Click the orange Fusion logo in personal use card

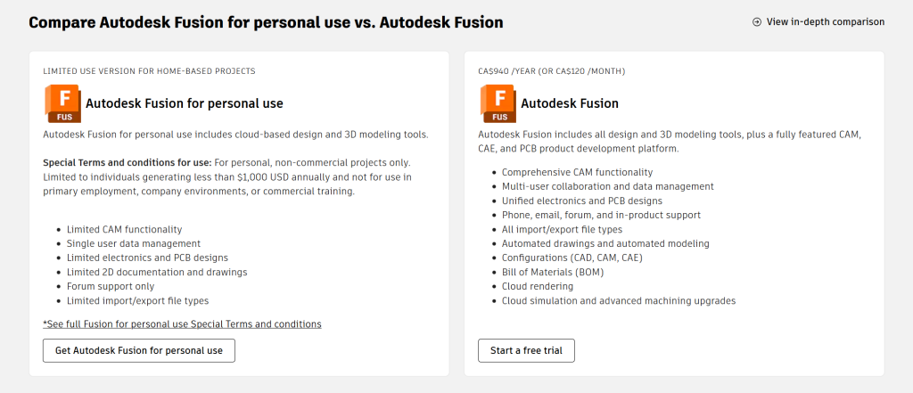[62, 103]
